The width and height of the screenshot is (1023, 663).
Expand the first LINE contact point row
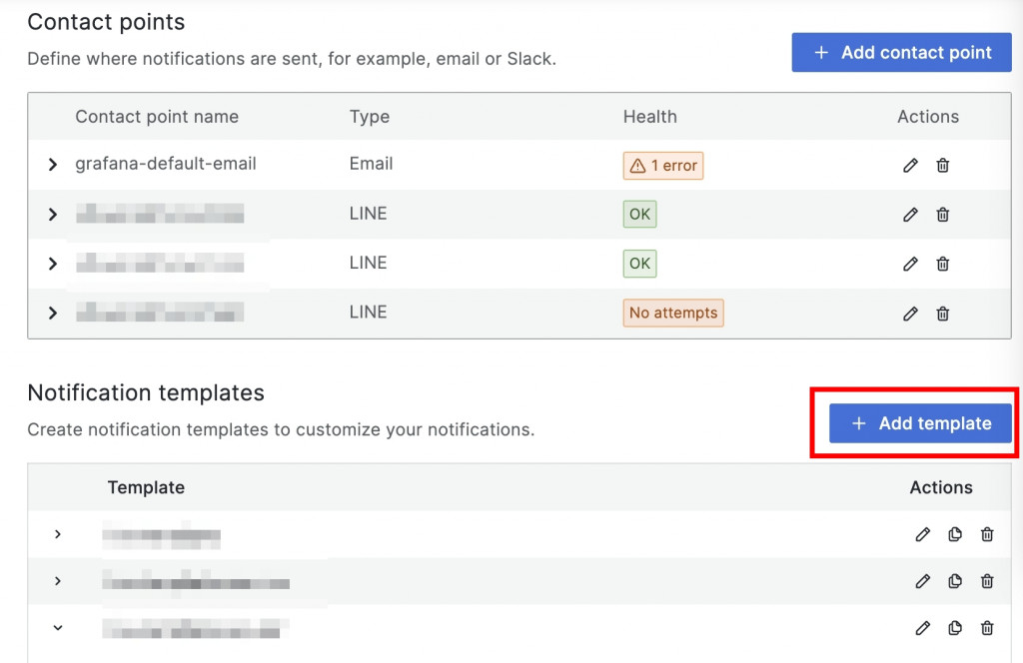point(53,214)
